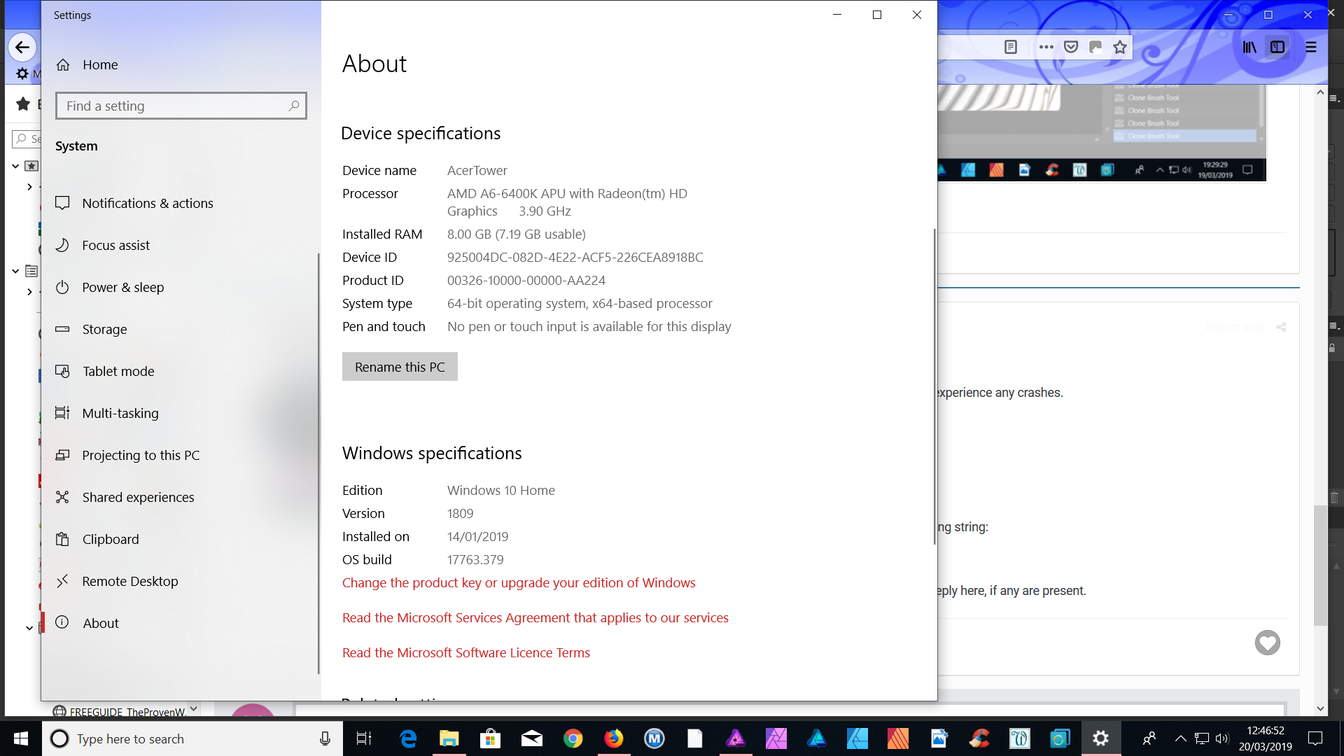Open Affinity Publisher from taskbar
The image size is (1344, 756).
coord(898,738)
